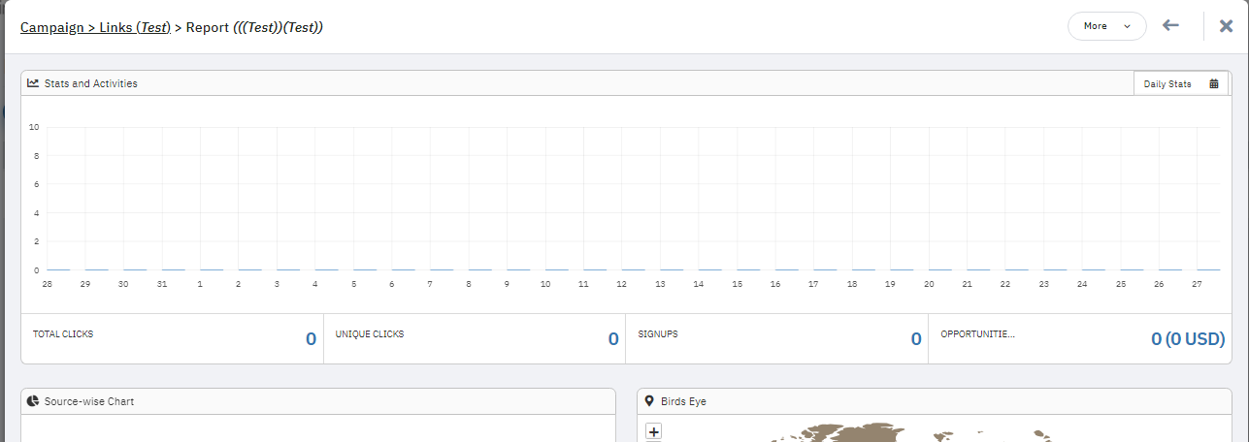Click the Opportunities 0 (0 USD) value
This screenshot has width=1249, height=442.
[1188, 339]
